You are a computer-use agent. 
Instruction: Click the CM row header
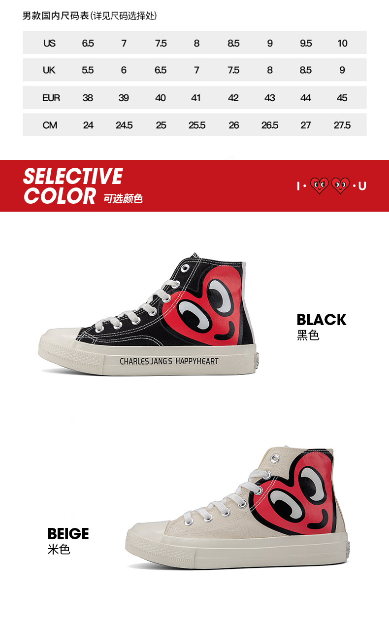click(50, 125)
